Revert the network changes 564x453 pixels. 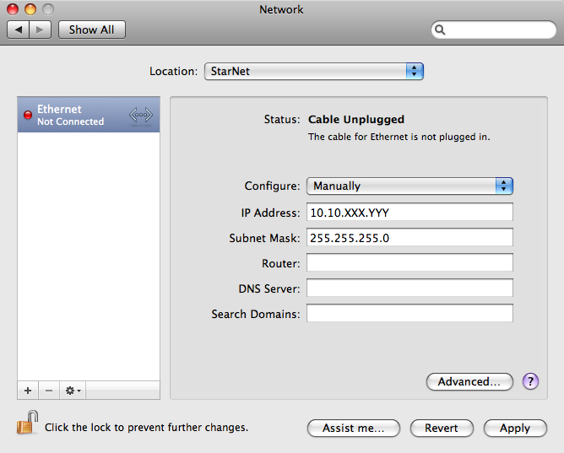[442, 429]
